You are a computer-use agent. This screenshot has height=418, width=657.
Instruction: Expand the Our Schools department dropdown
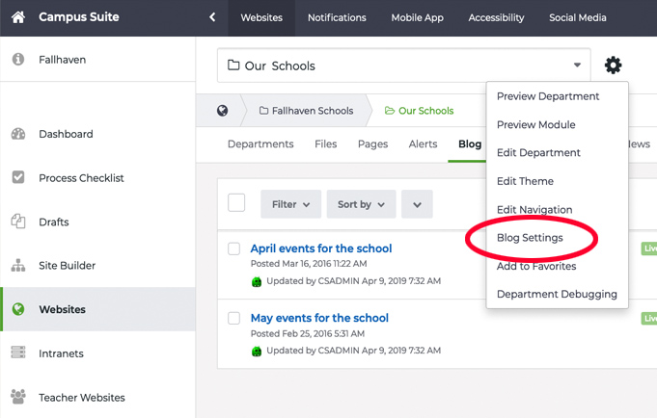pyautogui.click(x=577, y=65)
